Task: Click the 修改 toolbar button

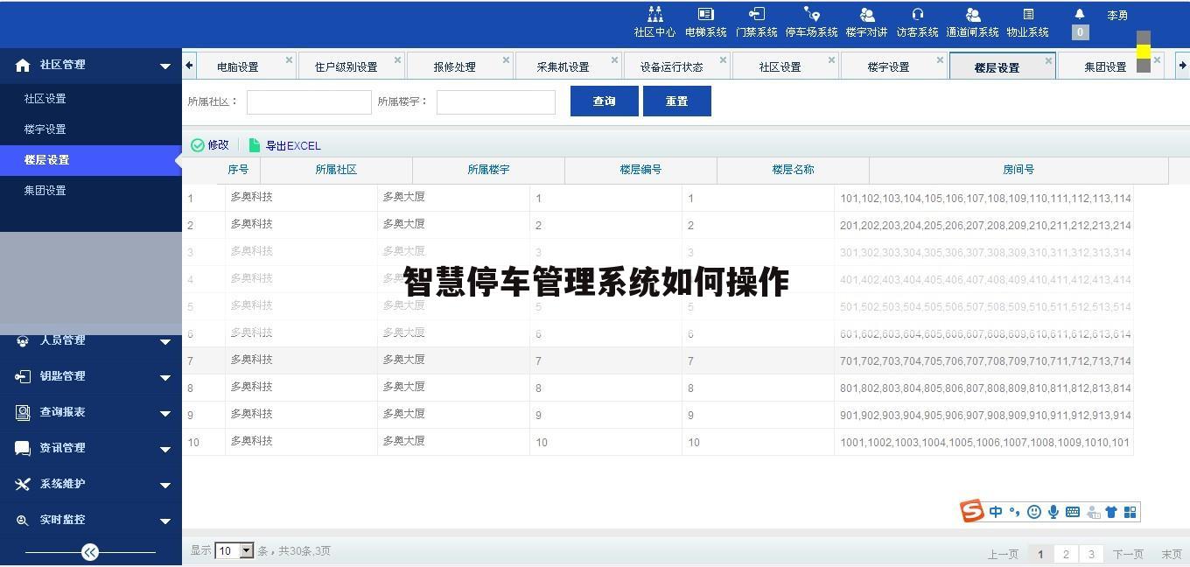Action: tap(210, 145)
